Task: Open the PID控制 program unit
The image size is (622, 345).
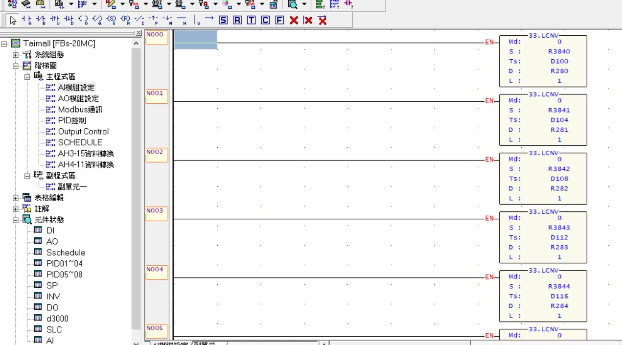Action: (71, 120)
